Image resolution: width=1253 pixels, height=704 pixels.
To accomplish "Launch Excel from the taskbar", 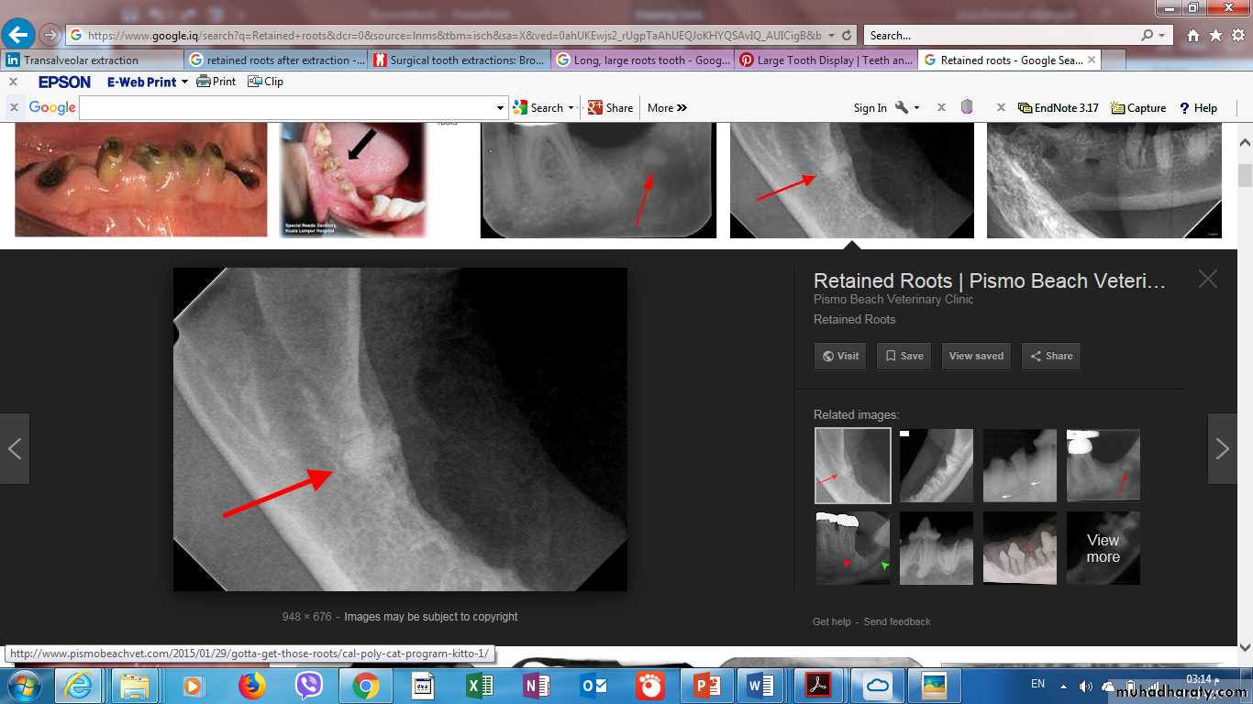I will [479, 686].
